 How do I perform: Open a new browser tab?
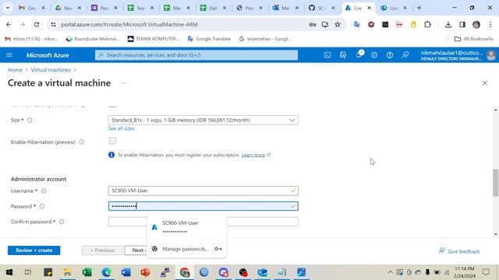coord(419,8)
